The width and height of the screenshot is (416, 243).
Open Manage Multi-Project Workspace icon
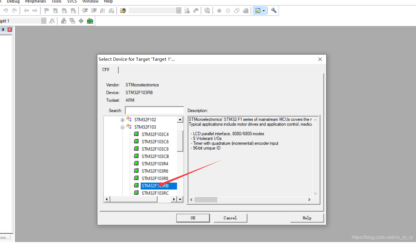72,21
